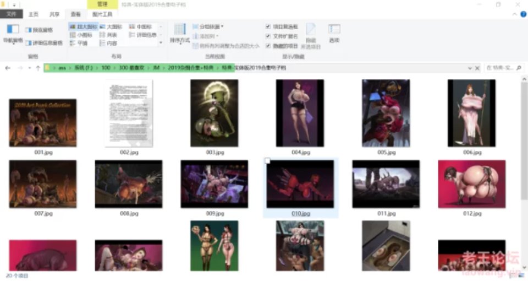Go forward with the Forward arrow
The width and height of the screenshot is (528, 281).
click(20, 68)
